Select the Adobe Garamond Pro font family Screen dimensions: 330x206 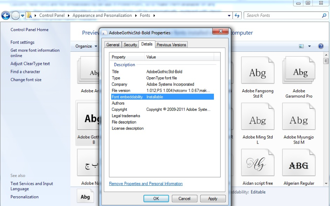(x=299, y=77)
